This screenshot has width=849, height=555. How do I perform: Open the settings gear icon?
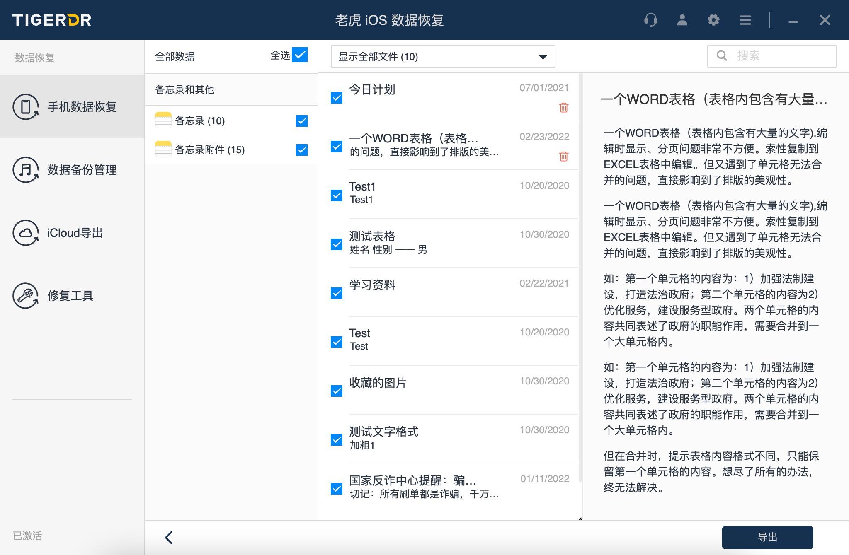point(714,20)
